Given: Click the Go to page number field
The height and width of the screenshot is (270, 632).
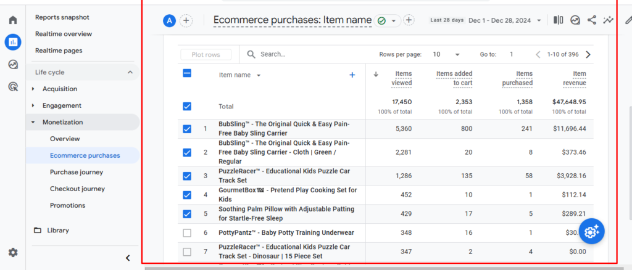Looking at the screenshot, I should [511, 54].
